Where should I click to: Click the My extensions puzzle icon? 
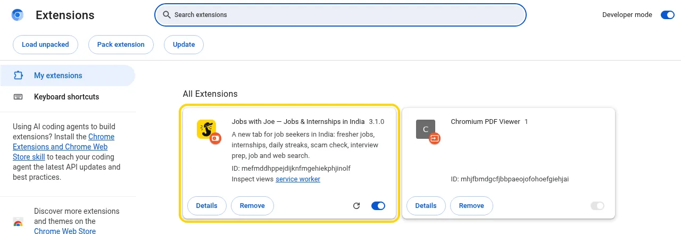[x=18, y=76]
